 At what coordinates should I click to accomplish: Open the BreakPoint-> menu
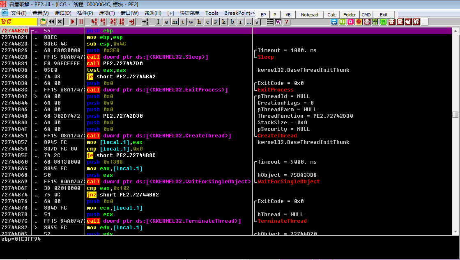(x=240, y=13)
